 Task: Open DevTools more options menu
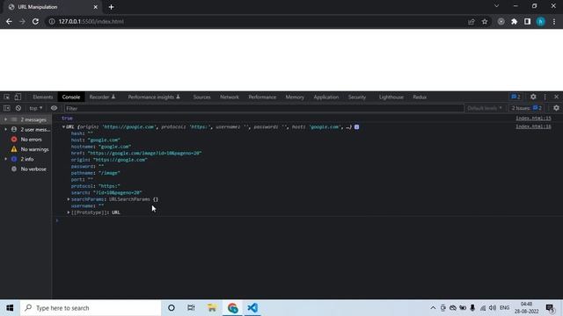[545, 97]
